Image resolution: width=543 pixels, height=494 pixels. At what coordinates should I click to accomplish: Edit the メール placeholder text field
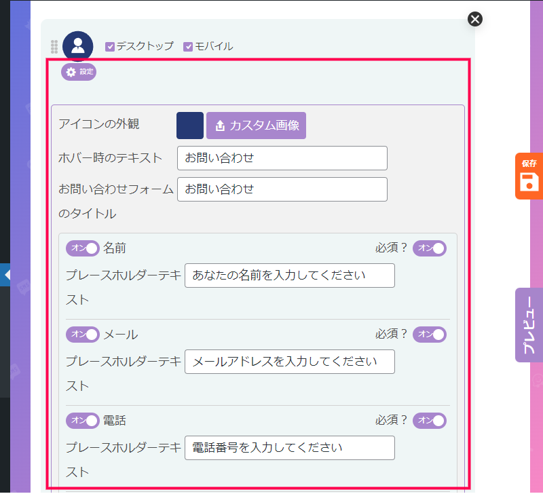[x=290, y=362]
